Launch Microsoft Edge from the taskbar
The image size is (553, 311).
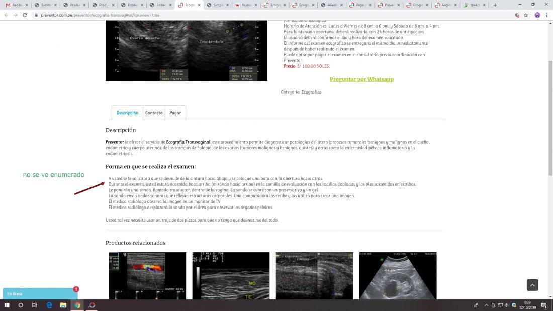click(49, 305)
